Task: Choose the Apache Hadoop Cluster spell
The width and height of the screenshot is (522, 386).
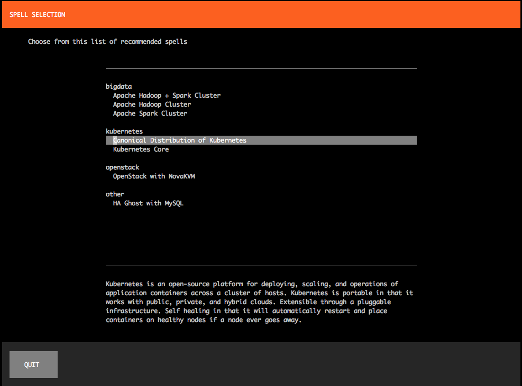Action: (x=152, y=105)
